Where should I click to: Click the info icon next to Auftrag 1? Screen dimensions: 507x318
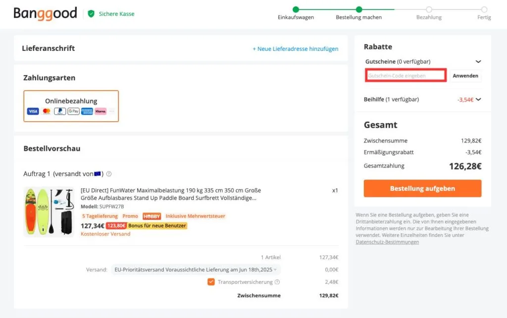(x=108, y=174)
